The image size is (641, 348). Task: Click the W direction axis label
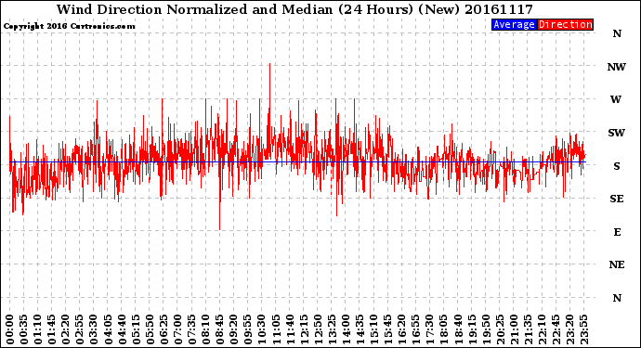click(616, 99)
